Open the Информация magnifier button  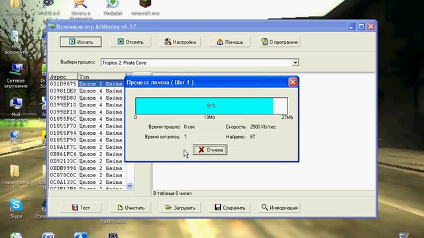point(280,208)
